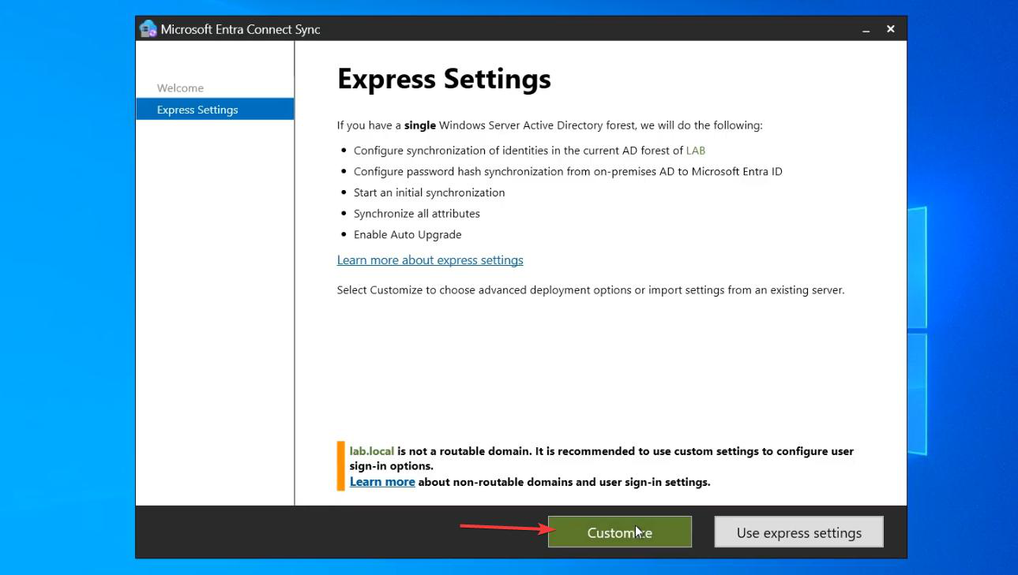Select Express Settings step in sidebar
The width and height of the screenshot is (1018, 575).
tap(215, 110)
